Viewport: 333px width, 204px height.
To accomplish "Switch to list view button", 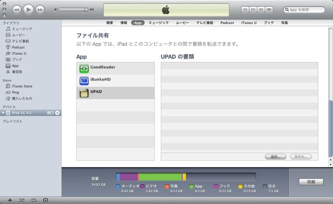I will click(245, 9).
